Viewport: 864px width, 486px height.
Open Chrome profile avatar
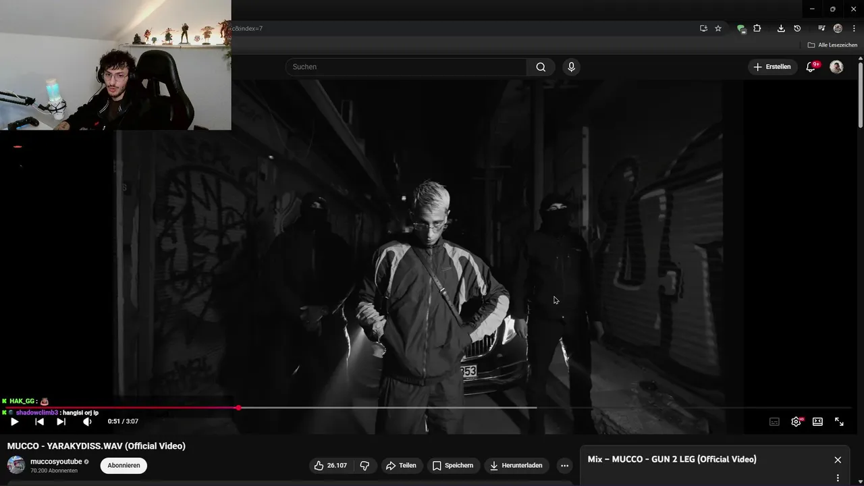tap(838, 28)
